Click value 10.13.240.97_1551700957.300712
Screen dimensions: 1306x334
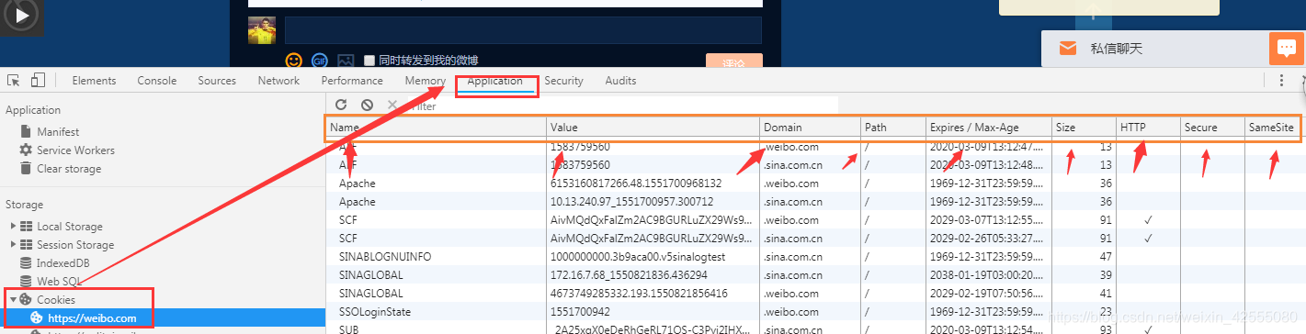pos(630,202)
